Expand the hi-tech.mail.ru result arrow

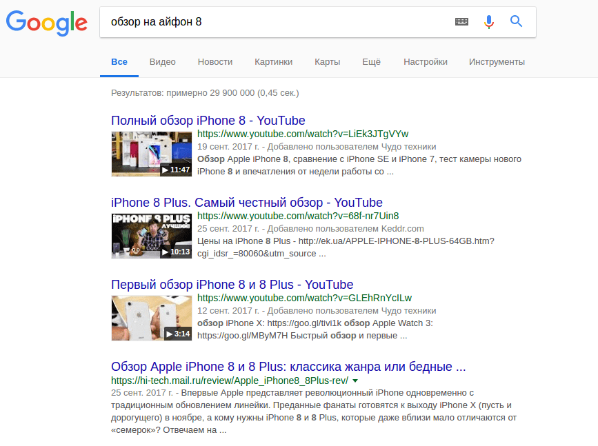coord(355,381)
